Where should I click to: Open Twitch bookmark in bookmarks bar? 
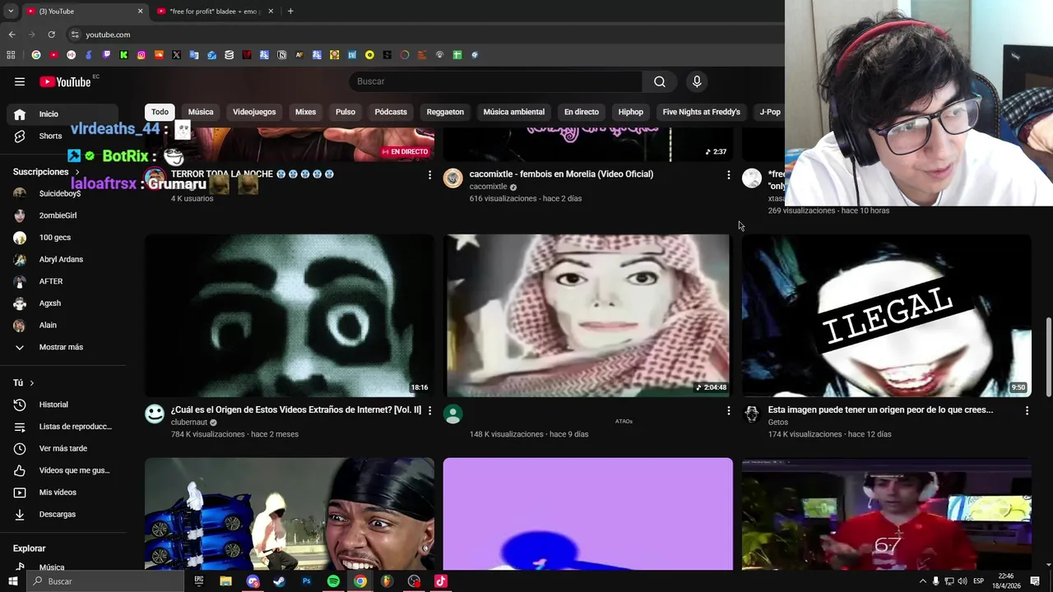[106, 55]
